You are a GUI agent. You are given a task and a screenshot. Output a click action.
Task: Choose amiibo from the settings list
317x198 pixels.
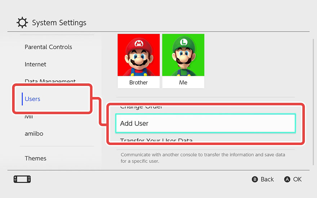[x=34, y=134]
